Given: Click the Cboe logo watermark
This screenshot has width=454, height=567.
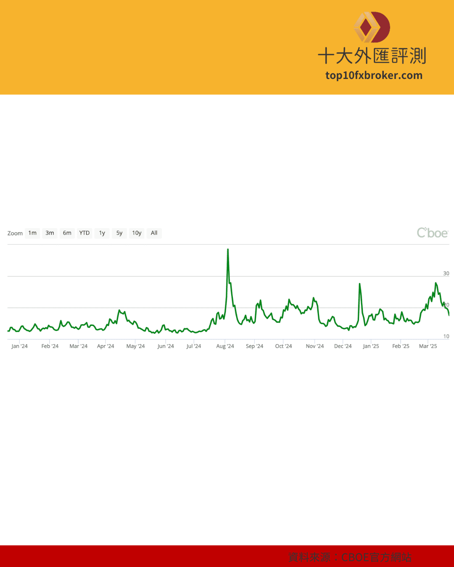Looking at the screenshot, I should tap(432, 233).
